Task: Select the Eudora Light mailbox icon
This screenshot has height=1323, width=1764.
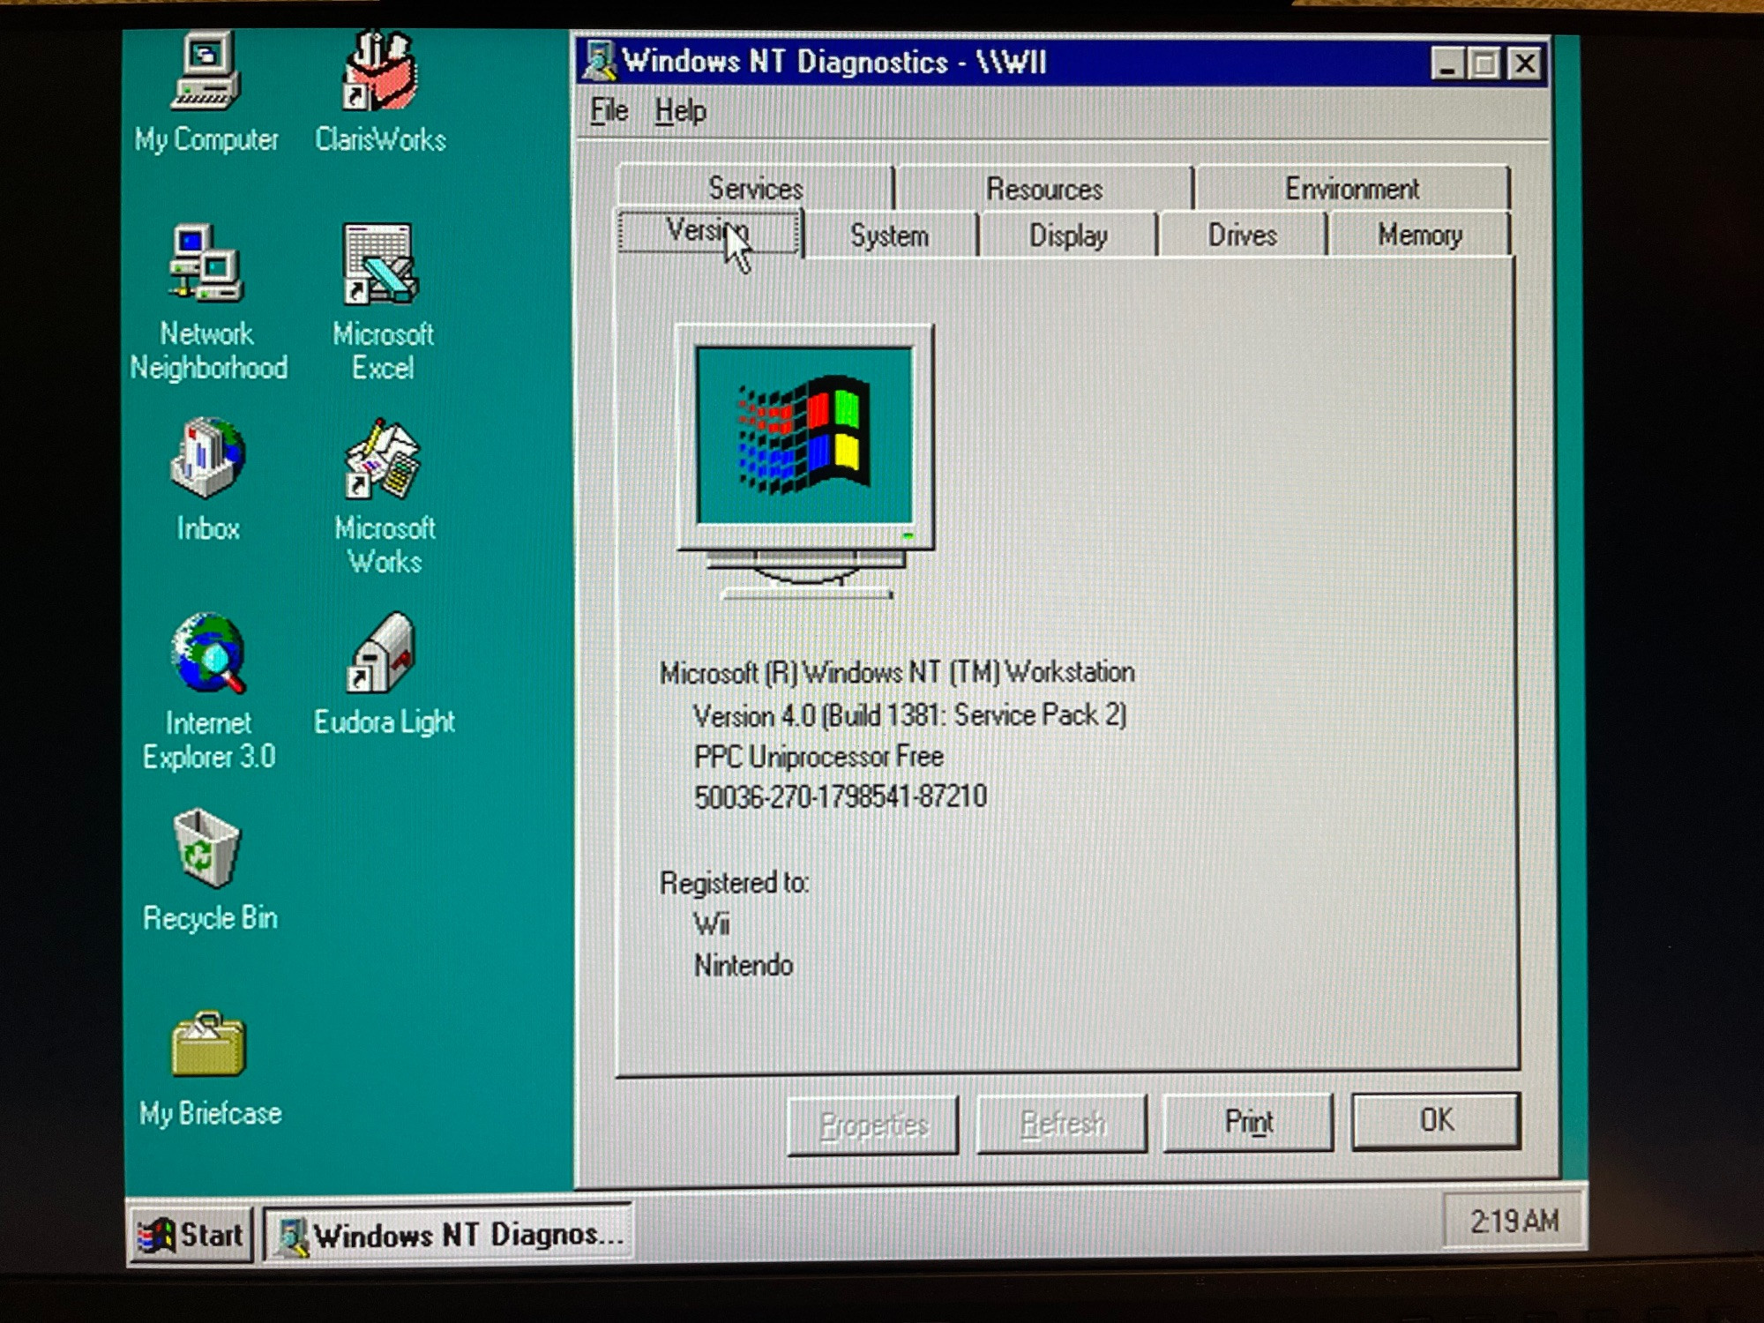Action: [x=383, y=654]
